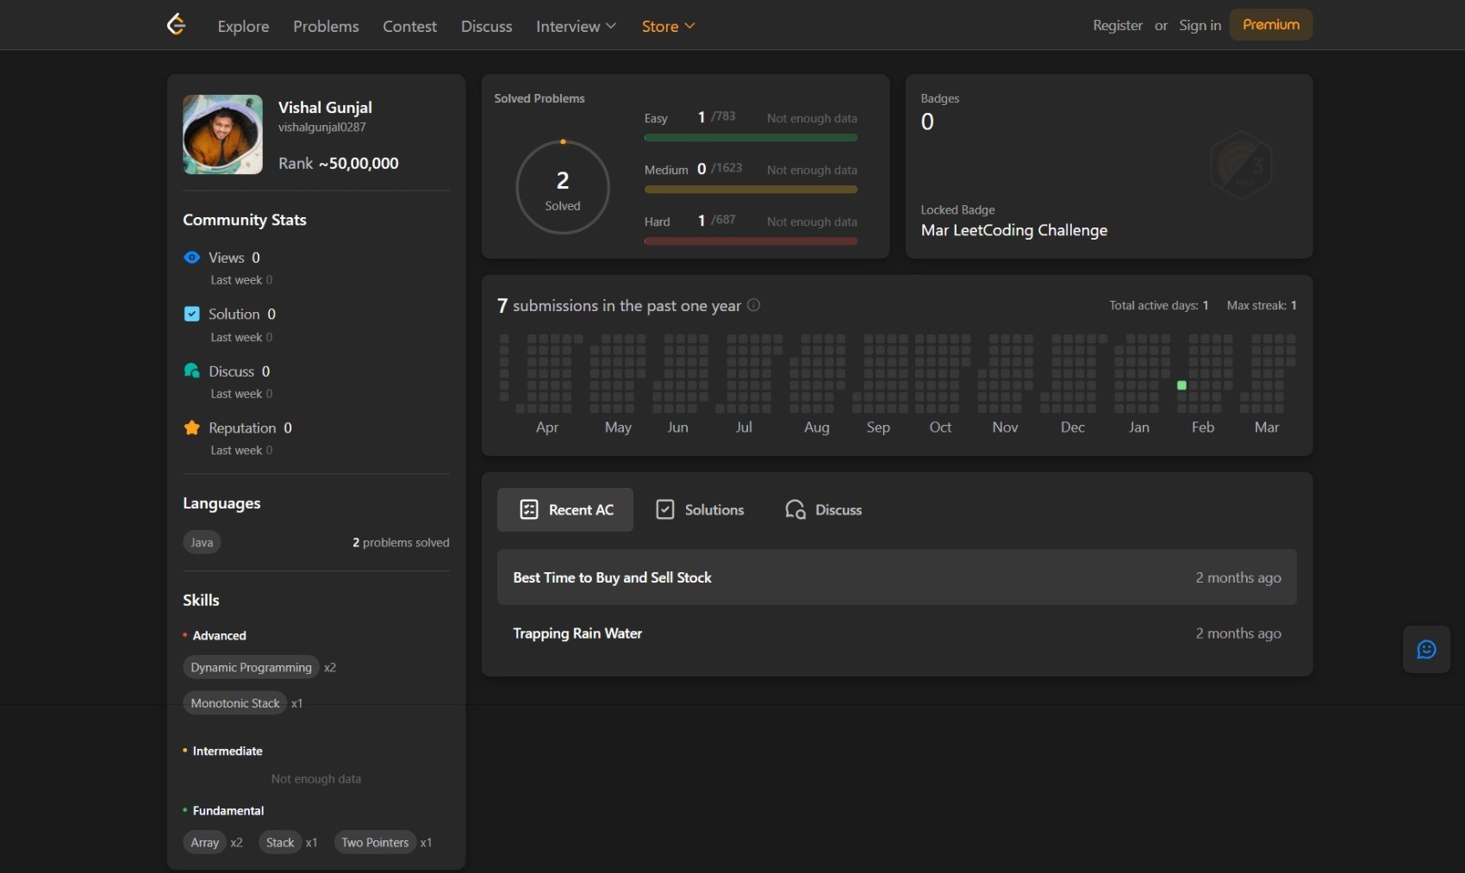Click the Solutions tab checkbox icon

click(x=665, y=510)
